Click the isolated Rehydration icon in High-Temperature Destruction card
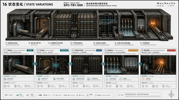 164,86
